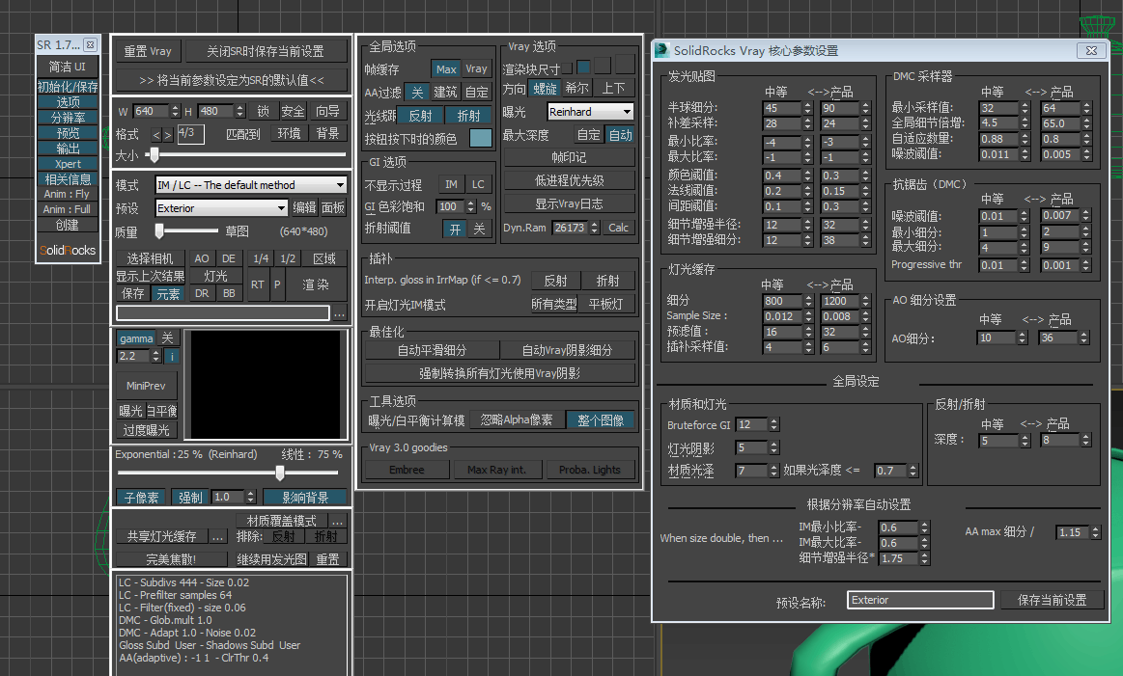Image resolution: width=1123 pixels, height=676 pixels.
Task: Select Xpert in the SR side menu
Action: [68, 164]
